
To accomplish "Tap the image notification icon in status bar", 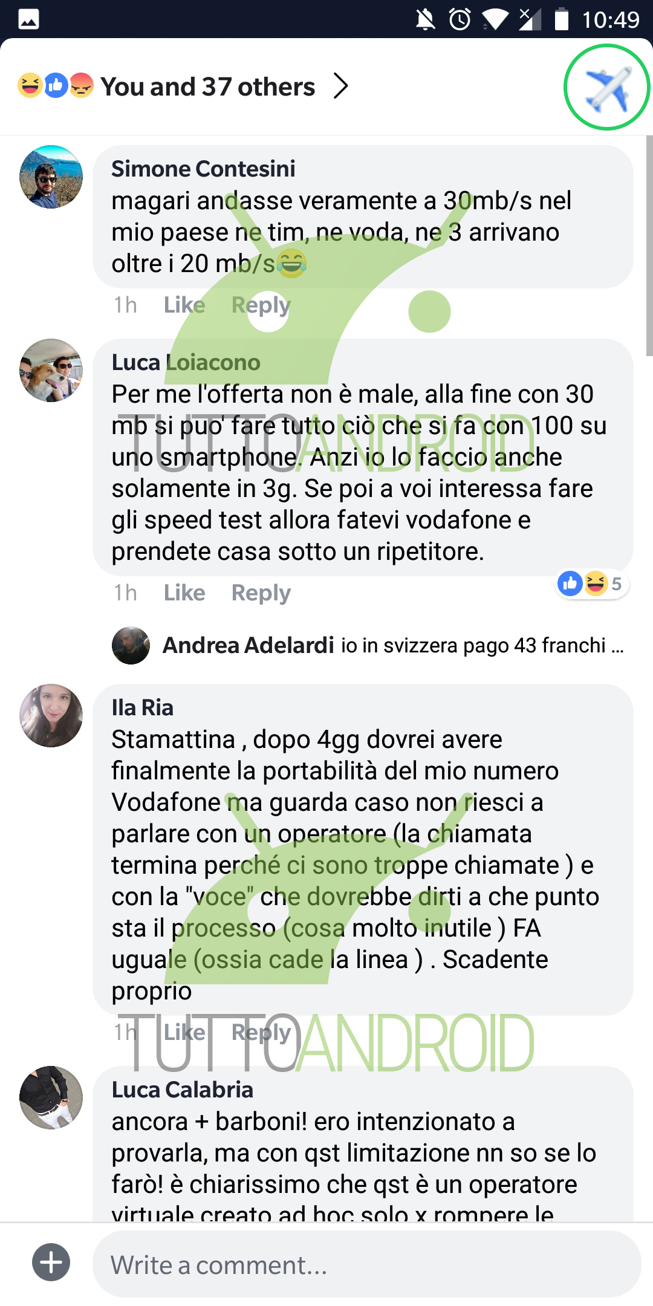I will click(28, 19).
